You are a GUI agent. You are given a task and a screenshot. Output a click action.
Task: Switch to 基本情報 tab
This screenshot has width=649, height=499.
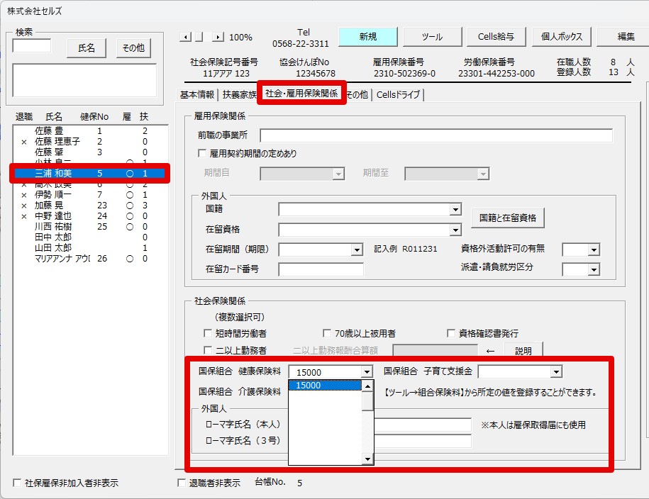pyautogui.click(x=197, y=95)
